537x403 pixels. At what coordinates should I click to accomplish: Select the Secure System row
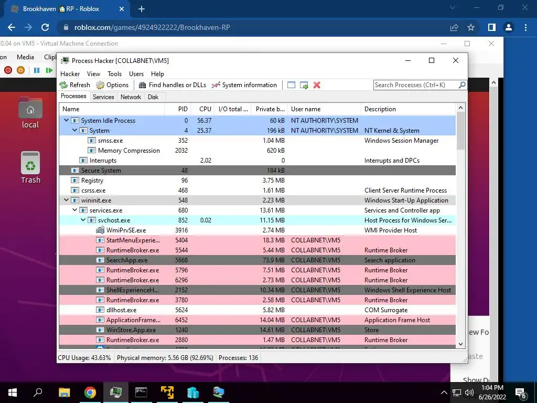(x=257, y=171)
